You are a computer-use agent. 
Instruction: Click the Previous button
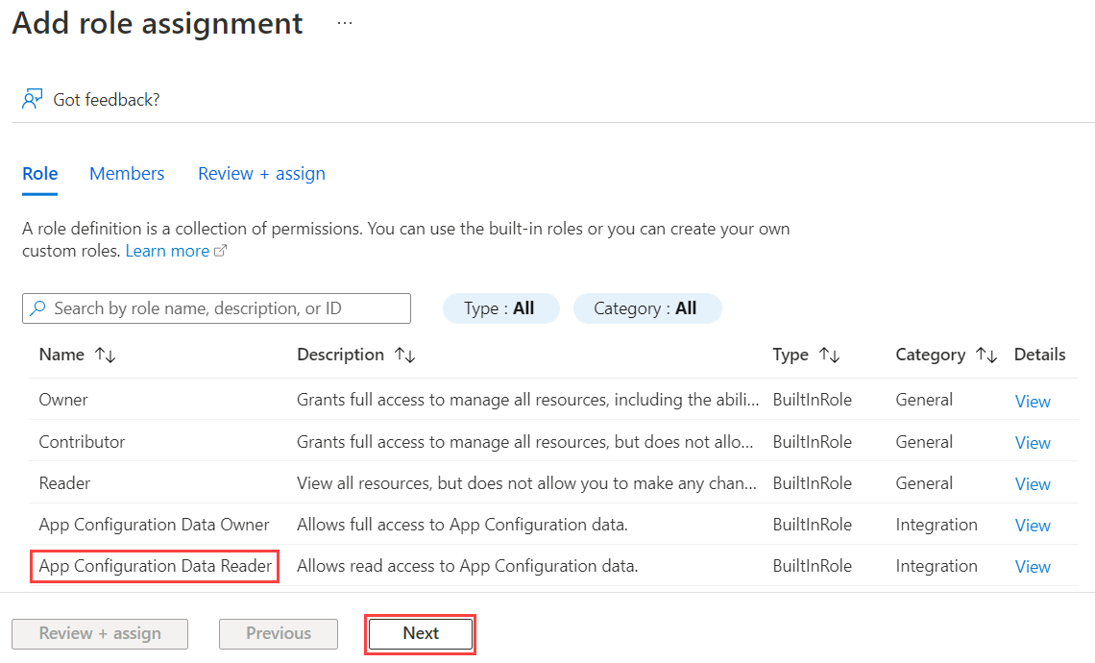(x=278, y=633)
